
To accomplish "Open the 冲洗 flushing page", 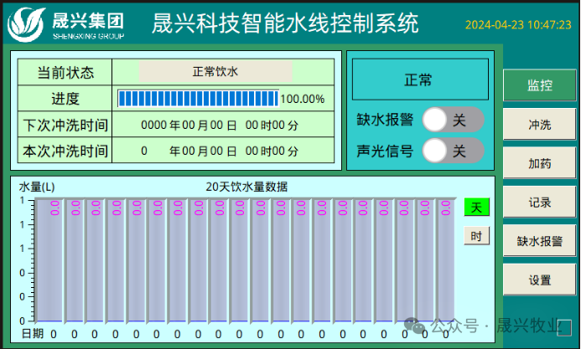I will click(539, 125).
